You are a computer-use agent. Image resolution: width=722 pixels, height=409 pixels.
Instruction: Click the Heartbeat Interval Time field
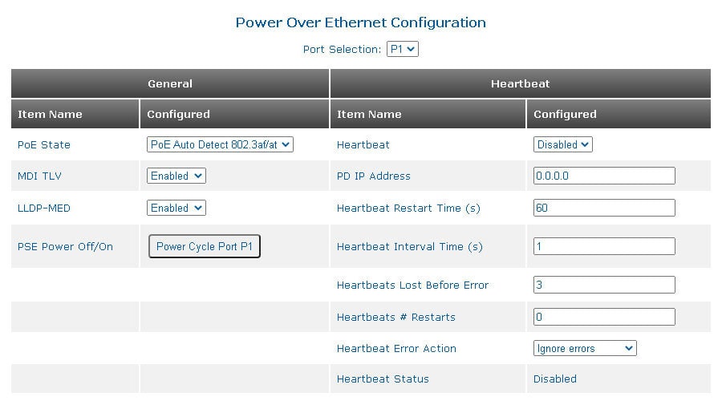(604, 247)
